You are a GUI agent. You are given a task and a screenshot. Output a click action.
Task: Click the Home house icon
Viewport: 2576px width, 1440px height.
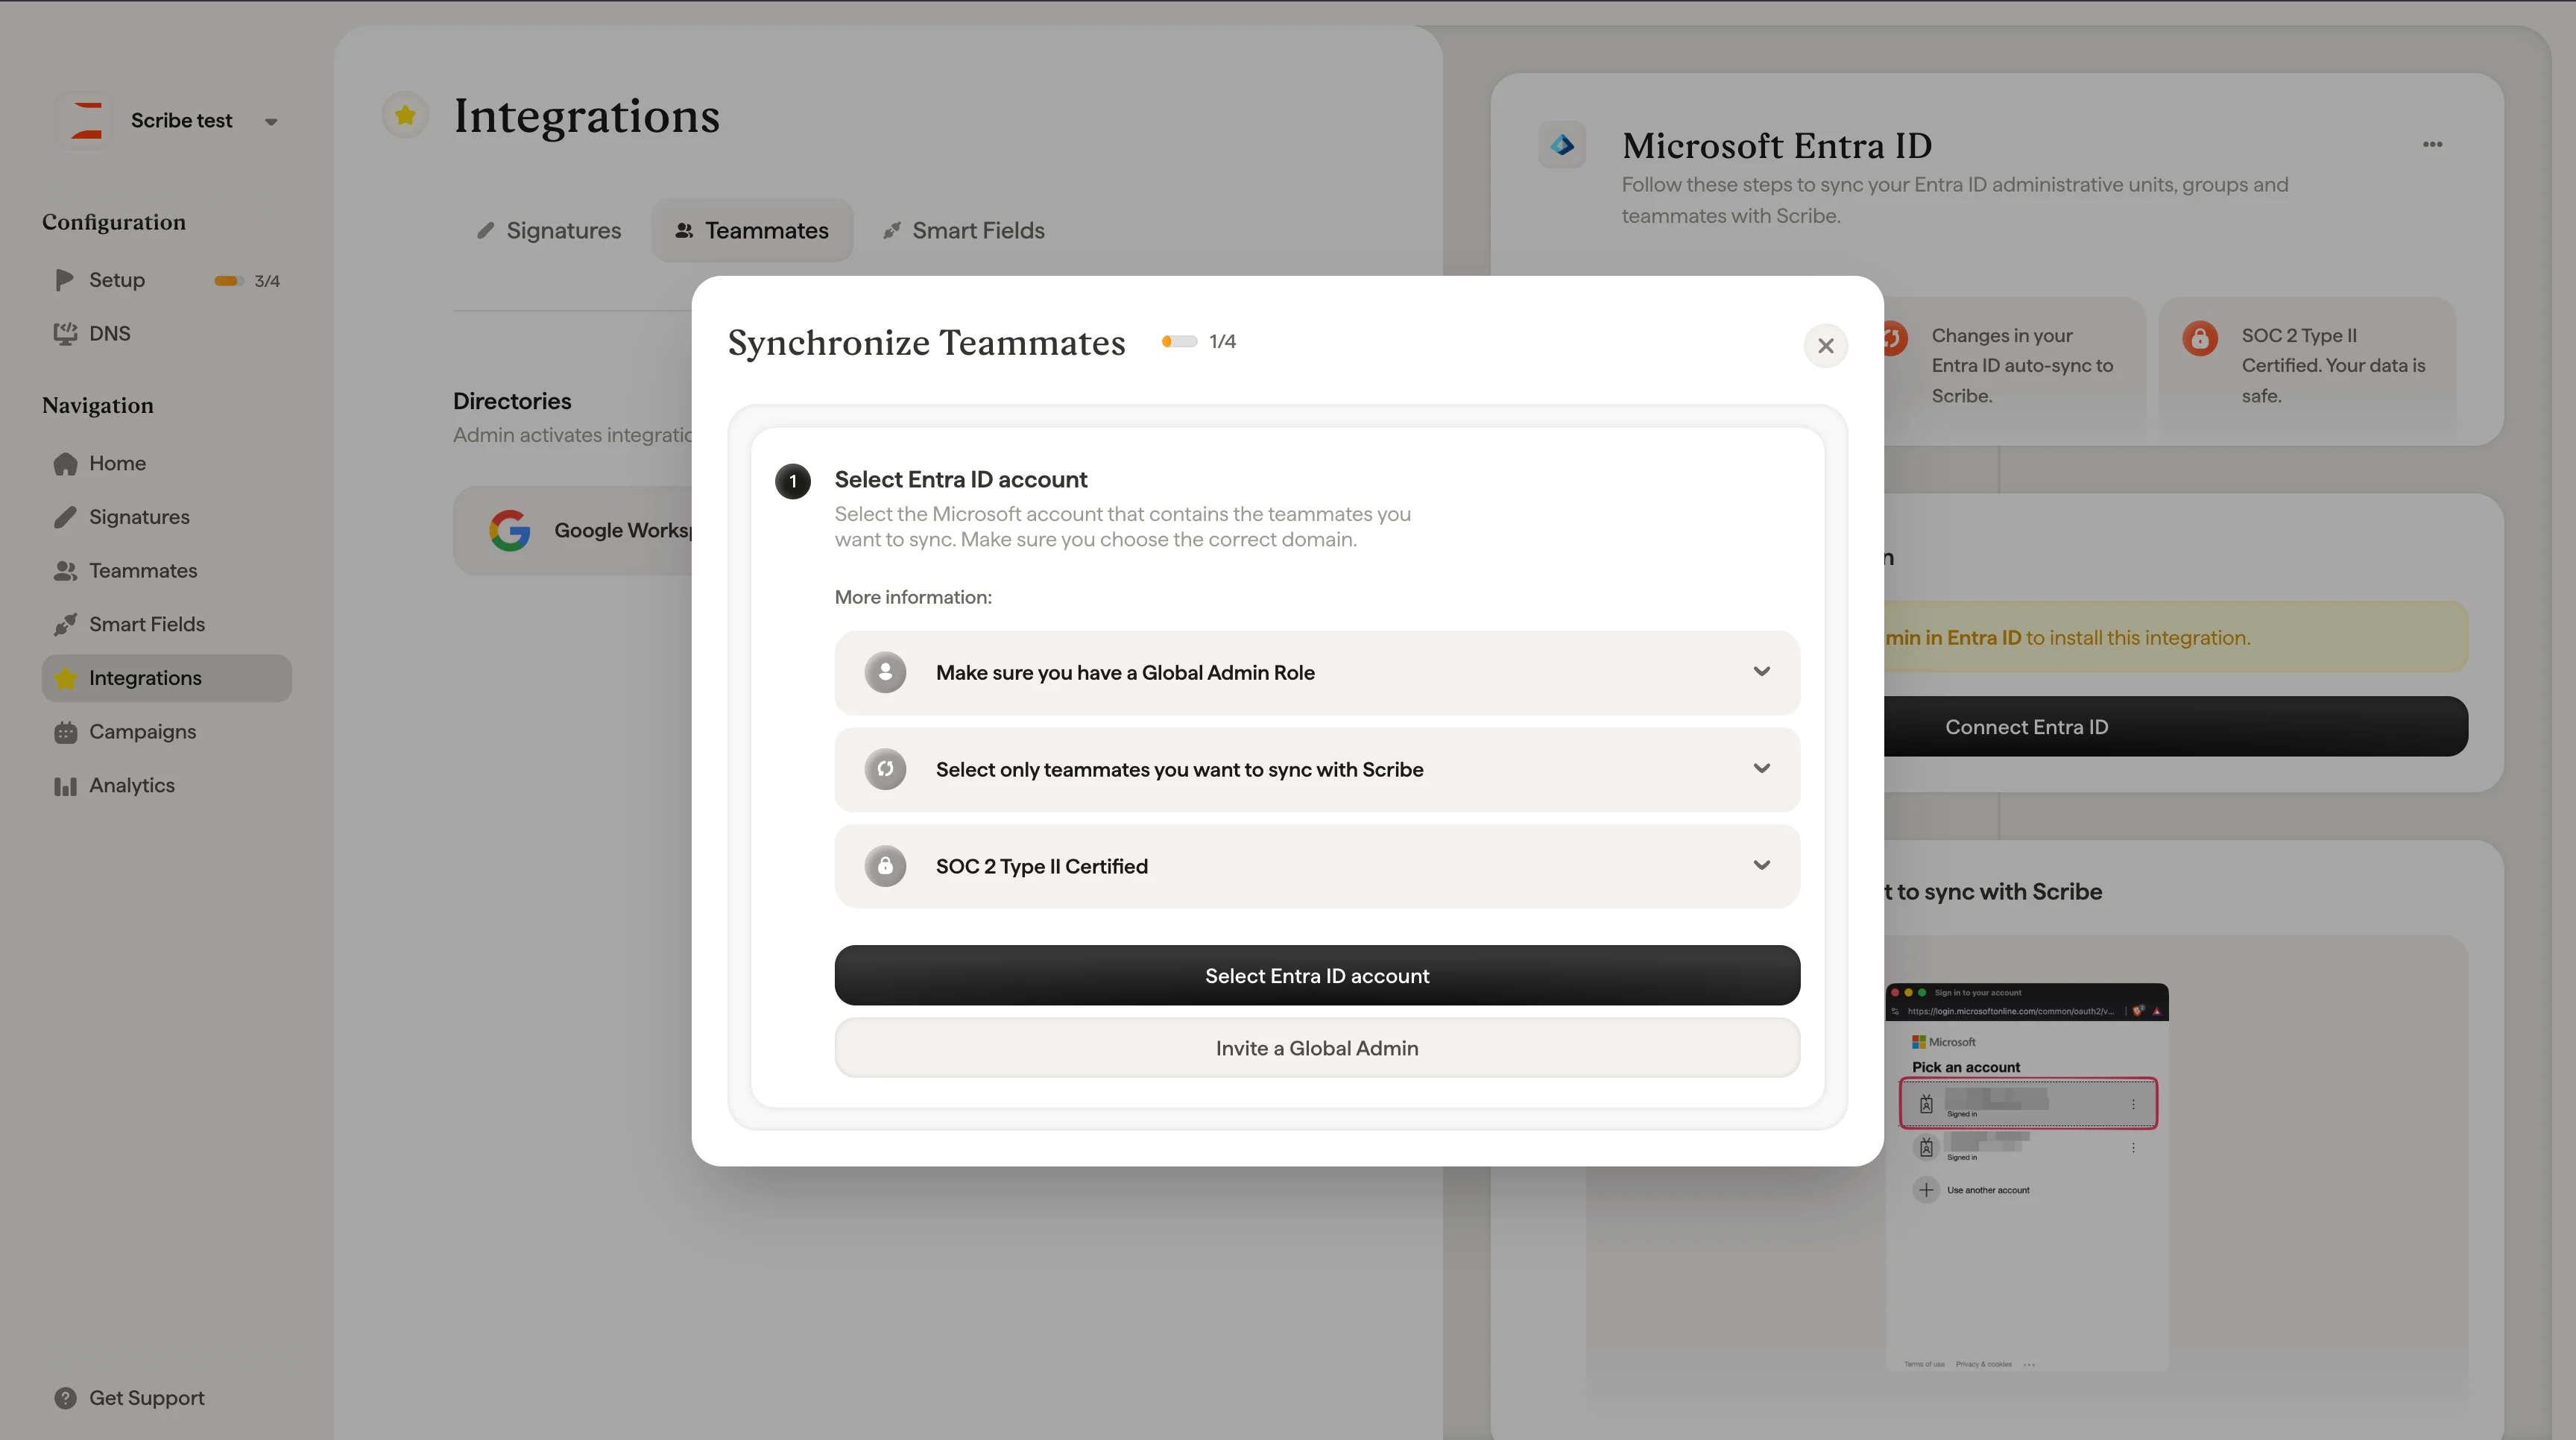click(65, 463)
